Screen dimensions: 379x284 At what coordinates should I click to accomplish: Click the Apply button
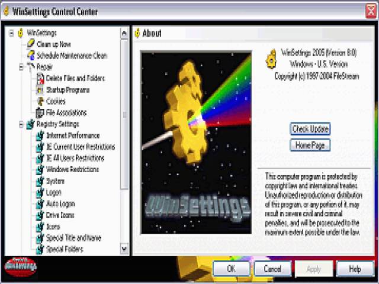pos(313,269)
